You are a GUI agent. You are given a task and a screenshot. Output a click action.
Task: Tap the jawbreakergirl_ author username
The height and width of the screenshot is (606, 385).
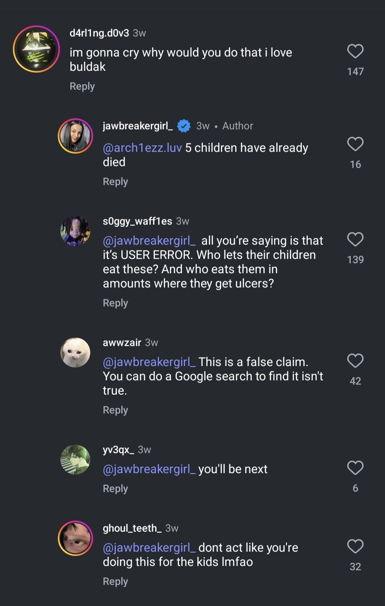(137, 126)
